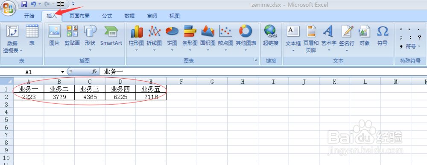
Task: Expand the 柱形图 dropdown arrow
Action: coord(137,50)
